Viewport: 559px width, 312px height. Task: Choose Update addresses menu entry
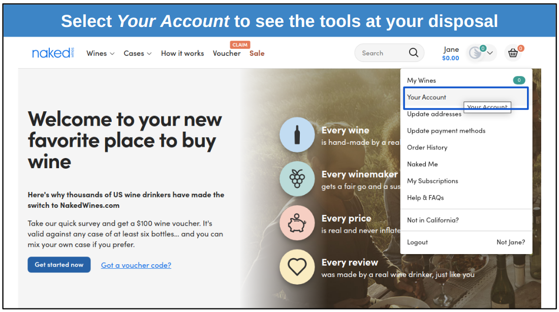[434, 114]
